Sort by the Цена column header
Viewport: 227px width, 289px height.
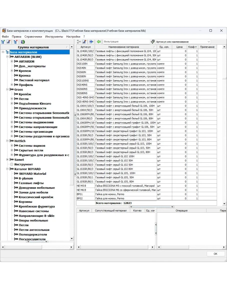point(179,47)
